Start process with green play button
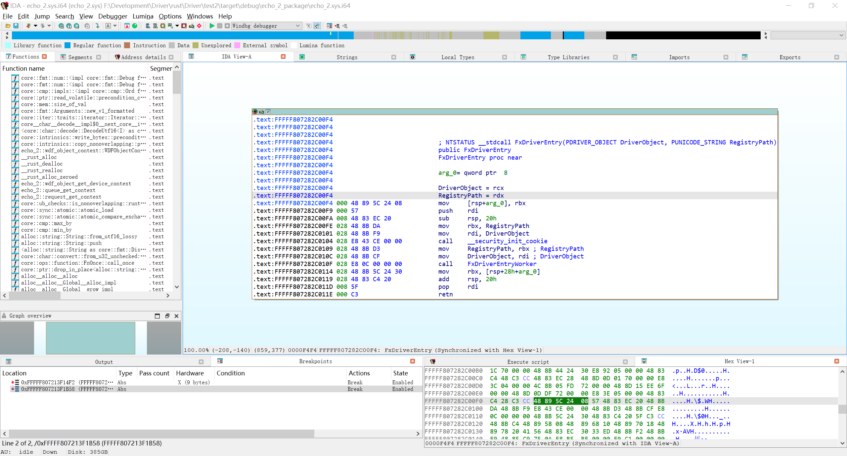The image size is (847, 456). [212, 26]
